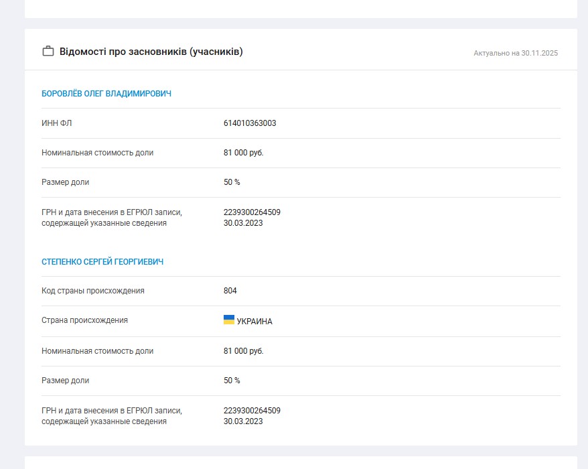Viewport: 588px width, 469px height.
Task: Select the country code value 804
Action: pos(230,291)
